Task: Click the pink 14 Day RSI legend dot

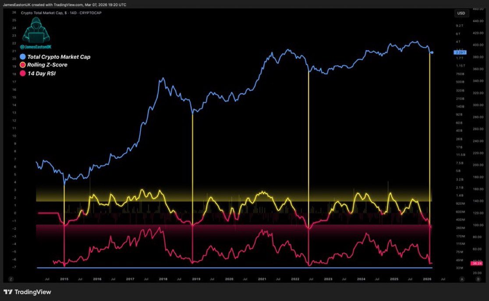Action: pyautogui.click(x=23, y=73)
